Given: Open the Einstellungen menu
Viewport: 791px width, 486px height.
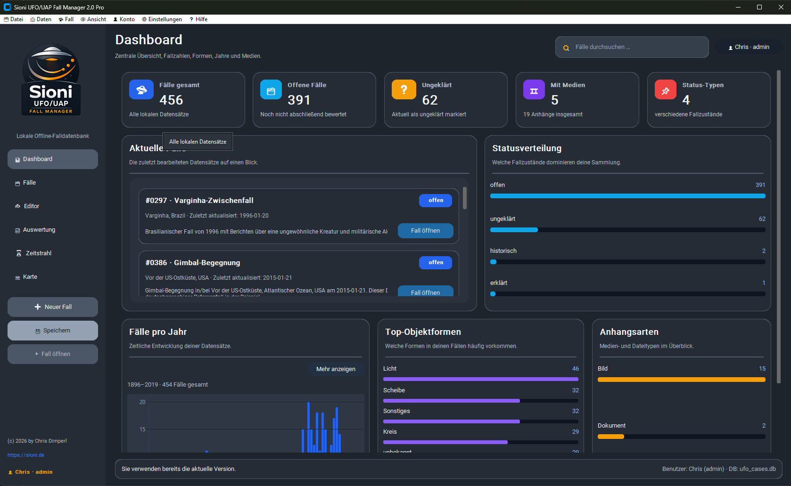Looking at the screenshot, I should (x=162, y=19).
